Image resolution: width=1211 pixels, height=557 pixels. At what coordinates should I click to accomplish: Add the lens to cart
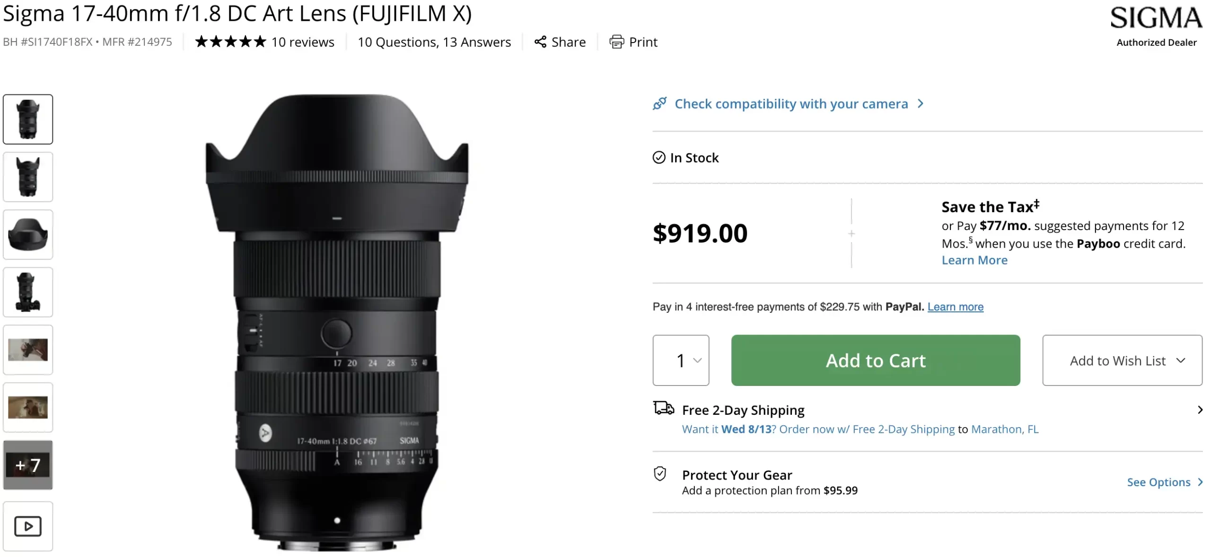(875, 360)
